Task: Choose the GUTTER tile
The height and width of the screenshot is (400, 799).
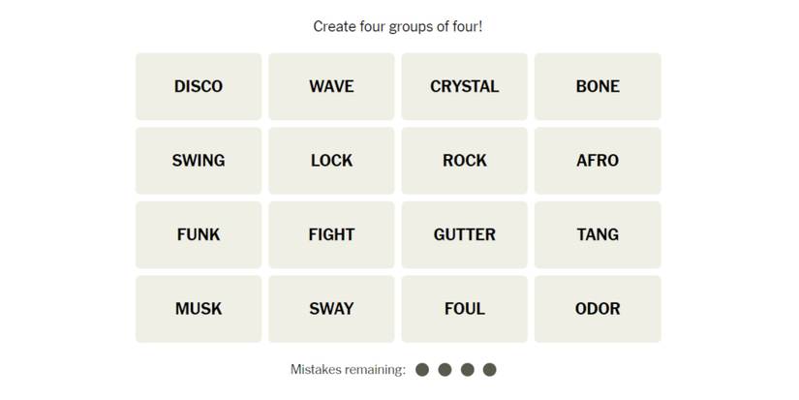Action: (x=464, y=234)
